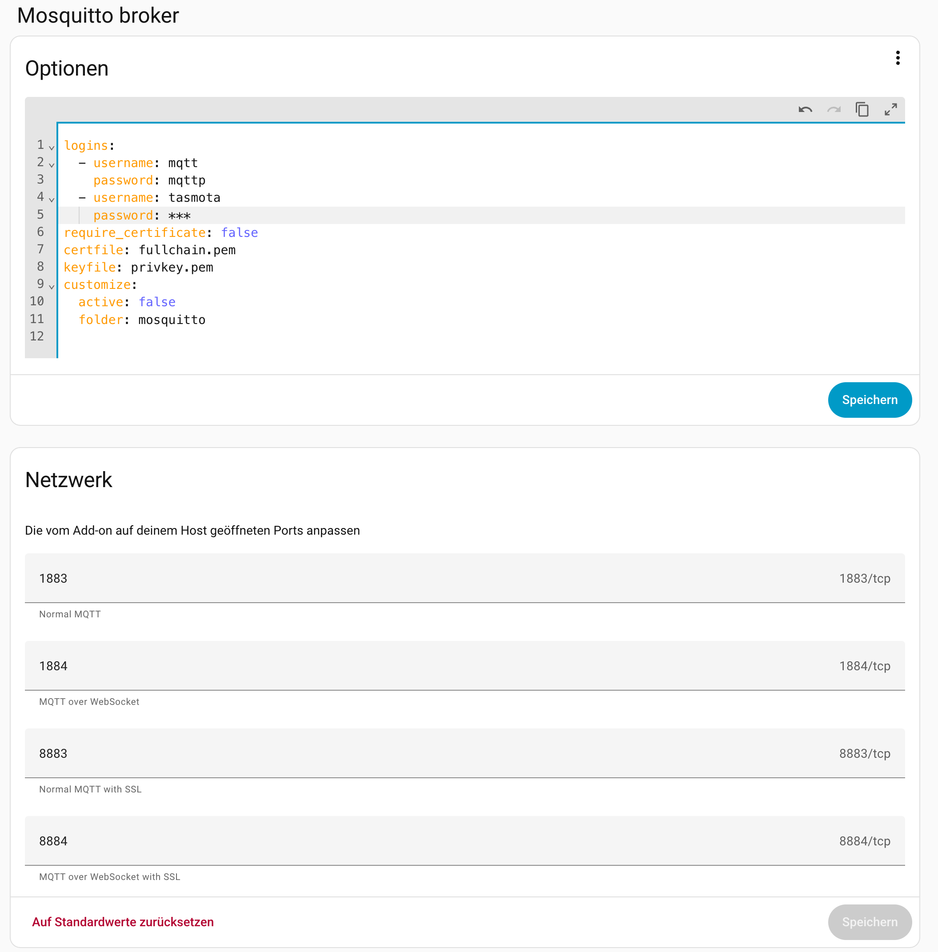Click the undo icon in editor toolbar
The width and height of the screenshot is (938, 952).
coord(805,109)
